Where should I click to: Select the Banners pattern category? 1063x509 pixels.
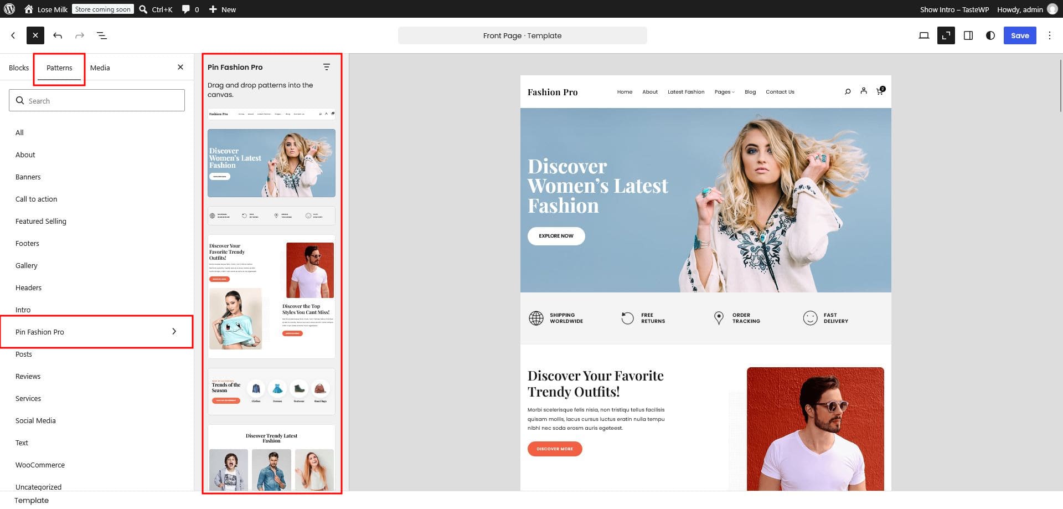28,177
